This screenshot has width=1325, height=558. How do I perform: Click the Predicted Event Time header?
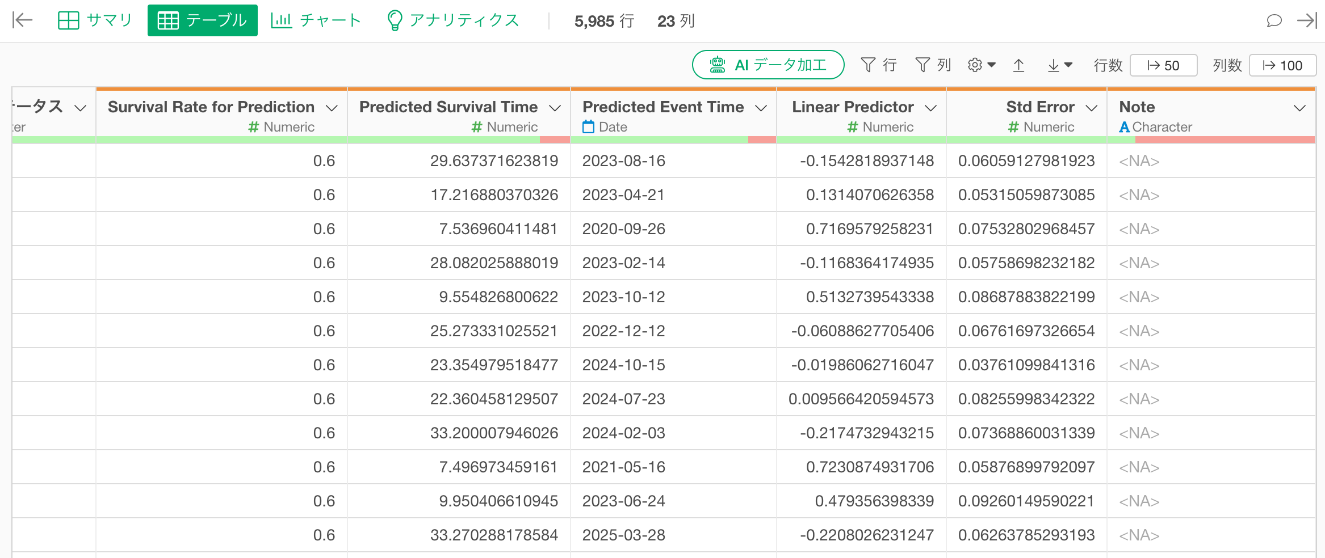pyautogui.click(x=663, y=107)
